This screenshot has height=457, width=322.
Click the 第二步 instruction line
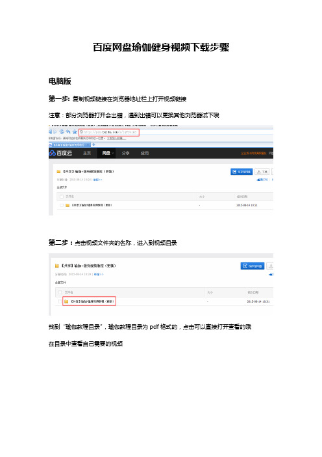(x=113, y=243)
